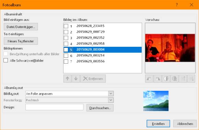This screenshot has width=199, height=130.
Task: Cancel the dialog with Abbrechen
Action: [x=185, y=124]
